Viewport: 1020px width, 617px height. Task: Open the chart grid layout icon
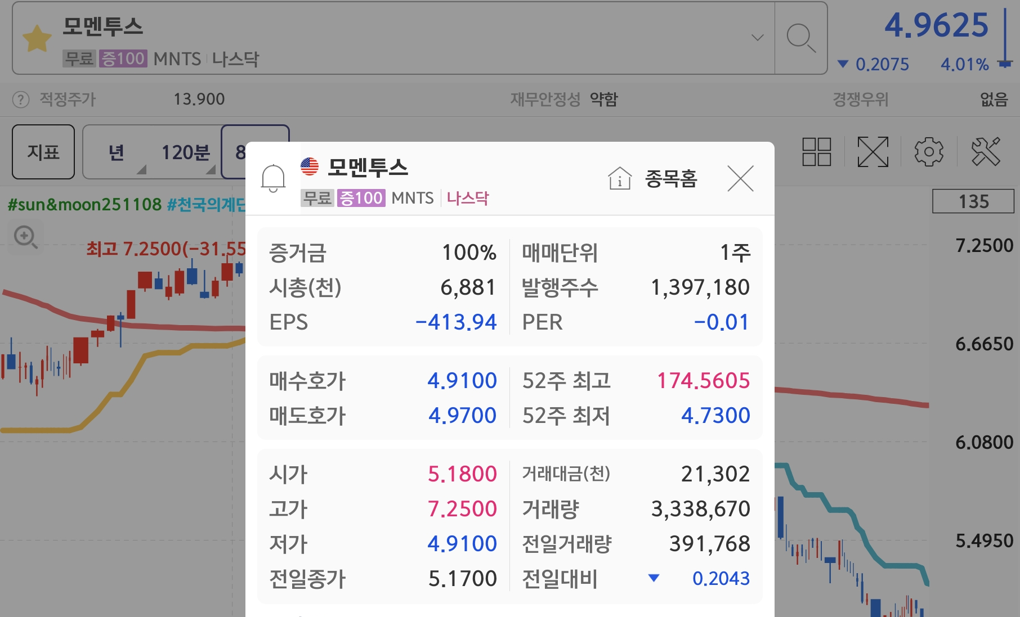(817, 152)
